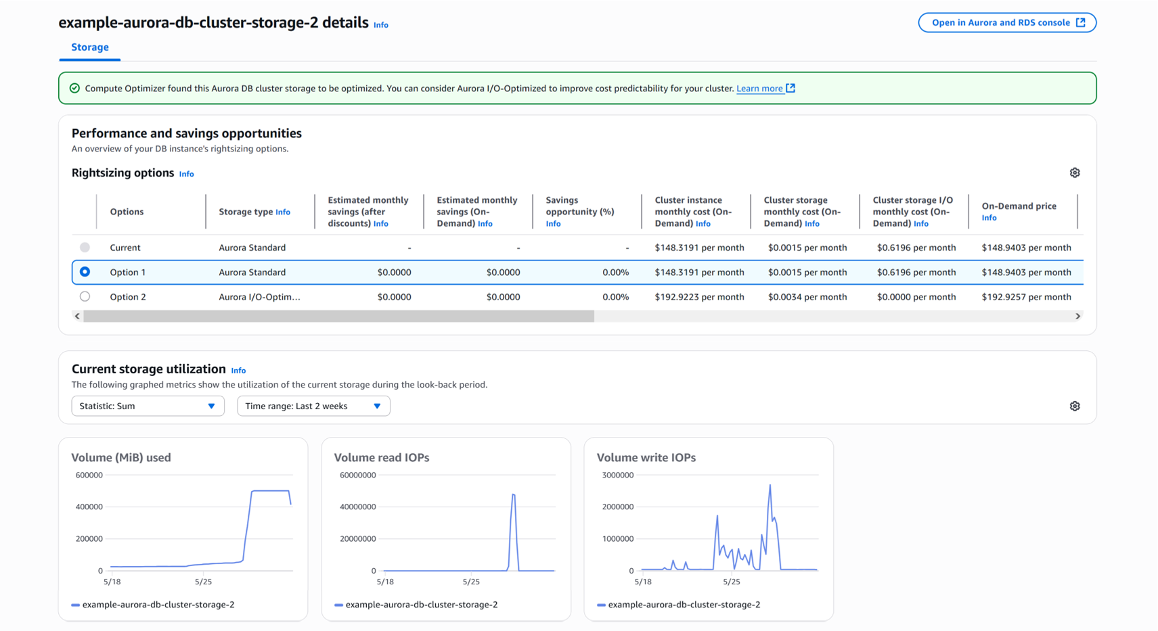
Task: Click the external link icon beside Learn more
Action: point(790,89)
